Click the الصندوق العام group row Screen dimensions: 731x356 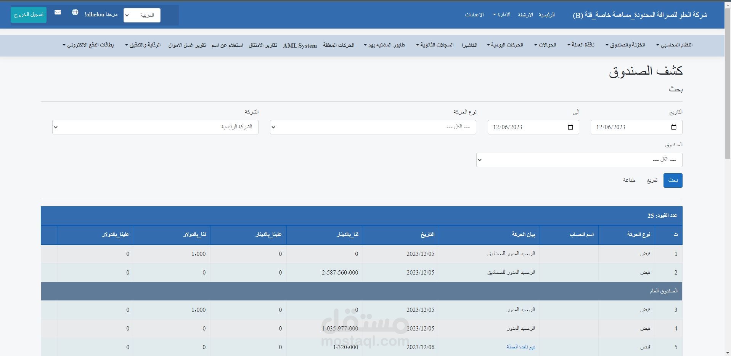click(x=361, y=291)
